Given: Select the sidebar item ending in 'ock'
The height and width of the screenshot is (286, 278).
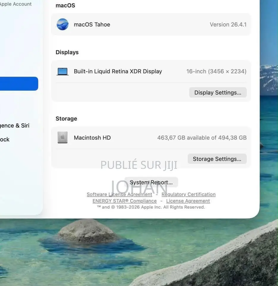Looking at the screenshot, I should [5, 139].
